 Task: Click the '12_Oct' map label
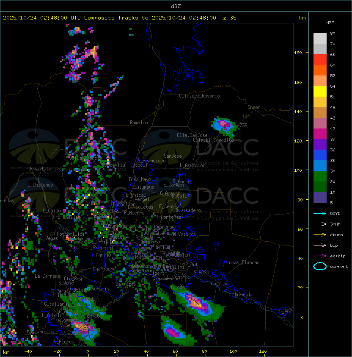190,265
